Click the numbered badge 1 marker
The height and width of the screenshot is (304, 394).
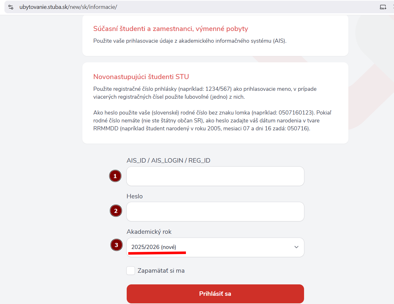[115, 176]
